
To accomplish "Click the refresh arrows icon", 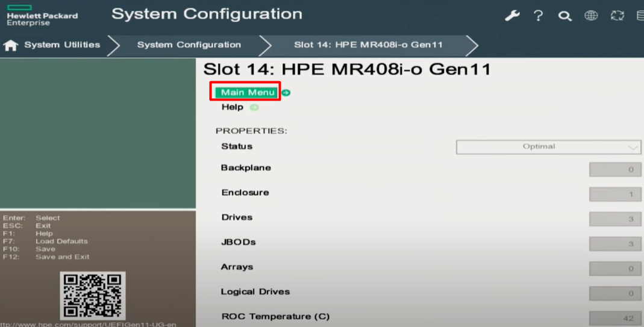I will click(x=617, y=16).
